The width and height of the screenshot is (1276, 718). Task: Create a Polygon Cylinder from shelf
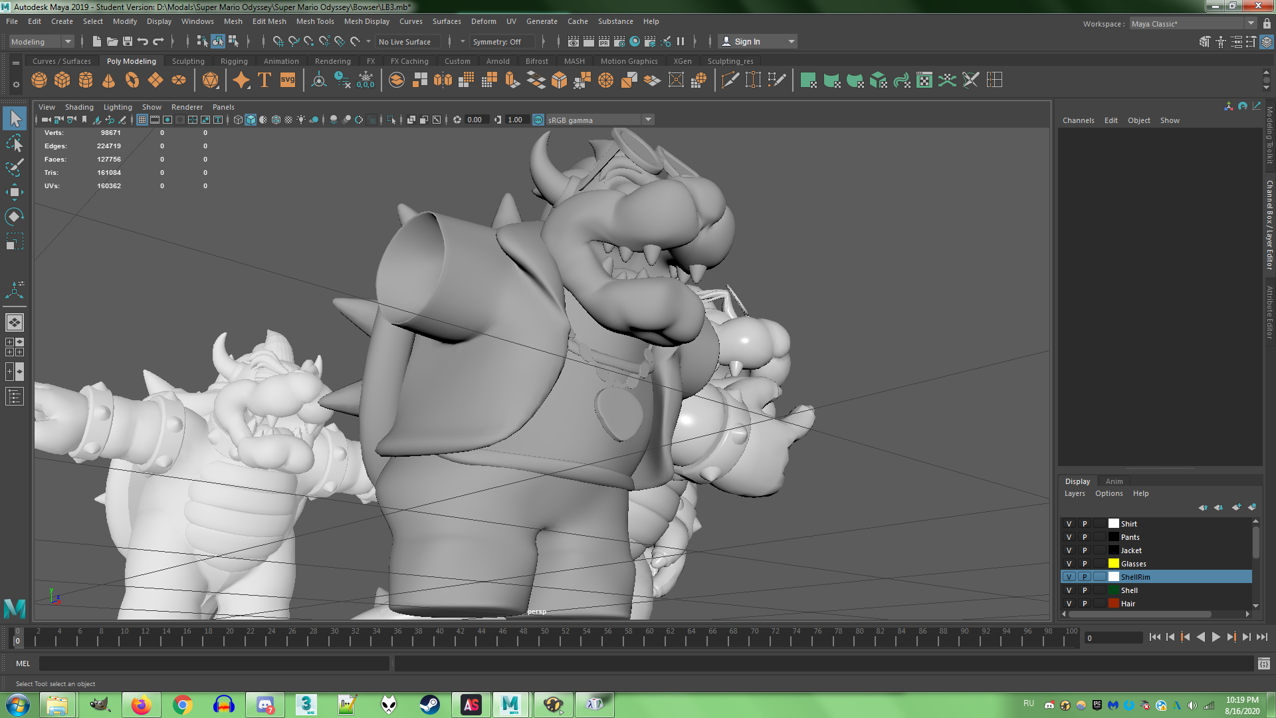pyautogui.click(x=86, y=80)
